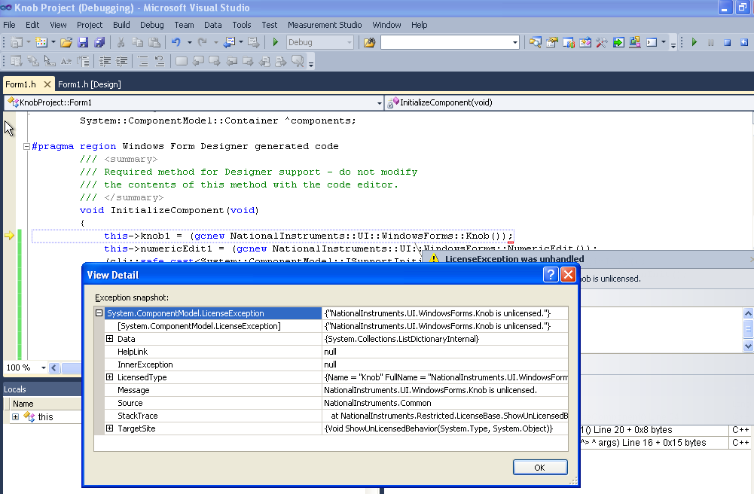Click the Stop Debugging square icon
Image resolution: width=754 pixels, height=494 pixels.
pyautogui.click(x=727, y=43)
